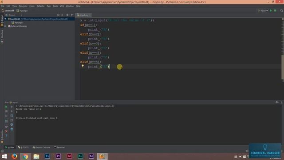Select input.py in project tree
The width and height of the screenshot is (284, 160).
coord(17,23)
